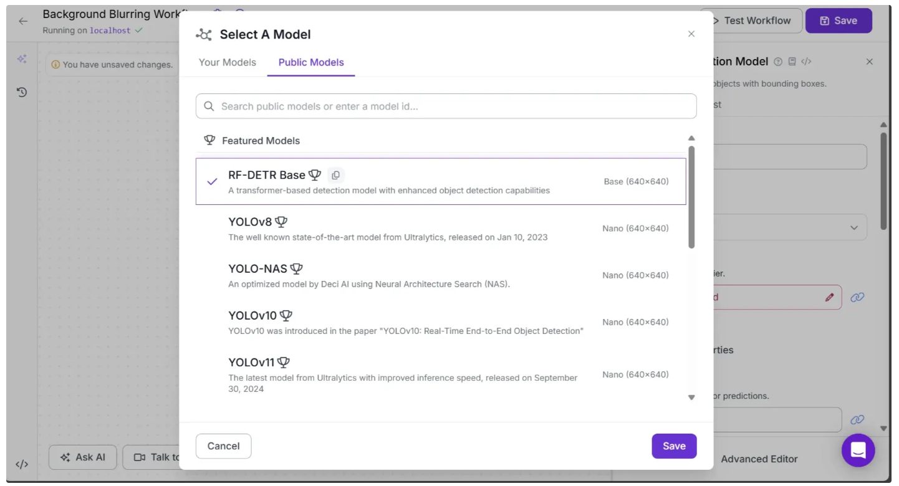899x486 pixels.
Task: Close the Select A Model dialog
Action: 691,34
